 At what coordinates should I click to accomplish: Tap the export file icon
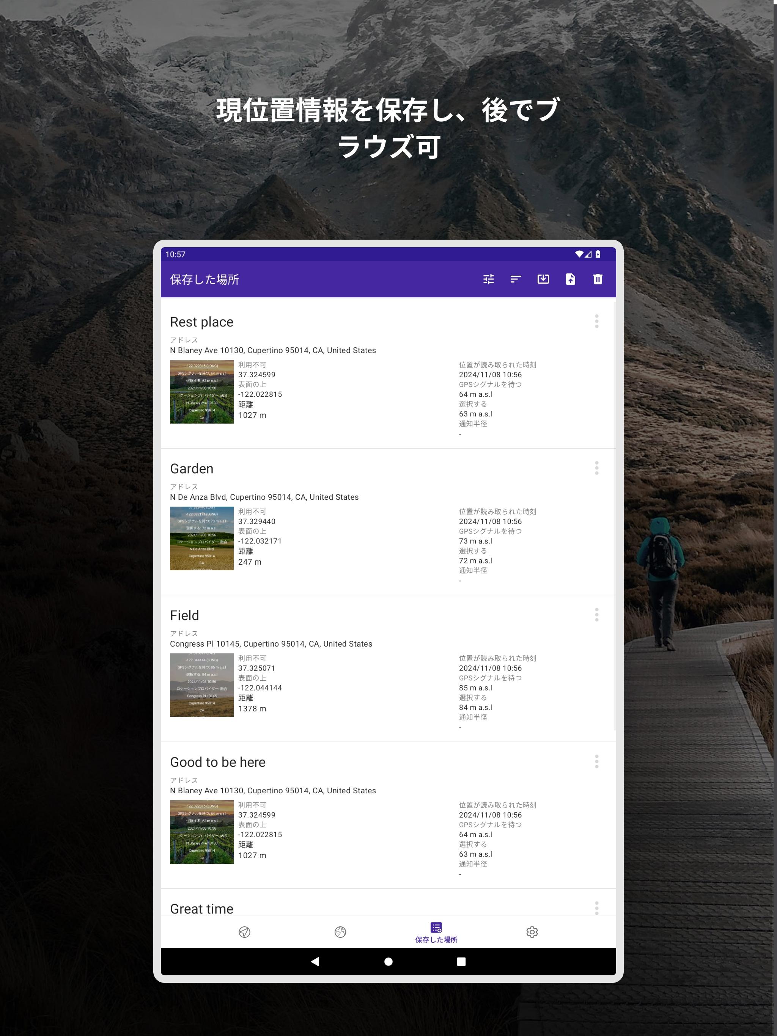coord(570,279)
